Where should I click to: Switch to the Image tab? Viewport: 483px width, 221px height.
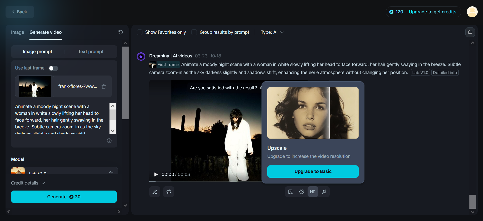click(x=18, y=32)
